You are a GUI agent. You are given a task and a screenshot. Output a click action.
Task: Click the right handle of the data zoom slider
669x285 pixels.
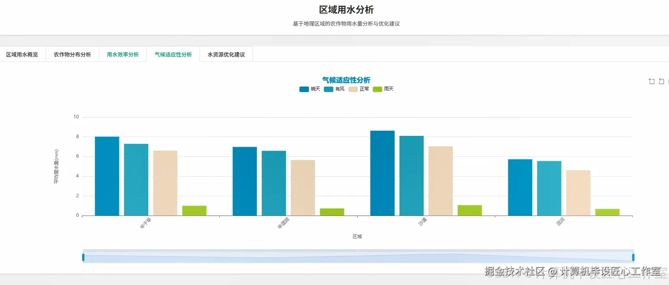pyautogui.click(x=633, y=257)
